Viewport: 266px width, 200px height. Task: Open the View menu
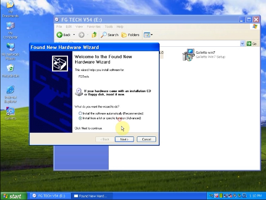click(x=79, y=27)
